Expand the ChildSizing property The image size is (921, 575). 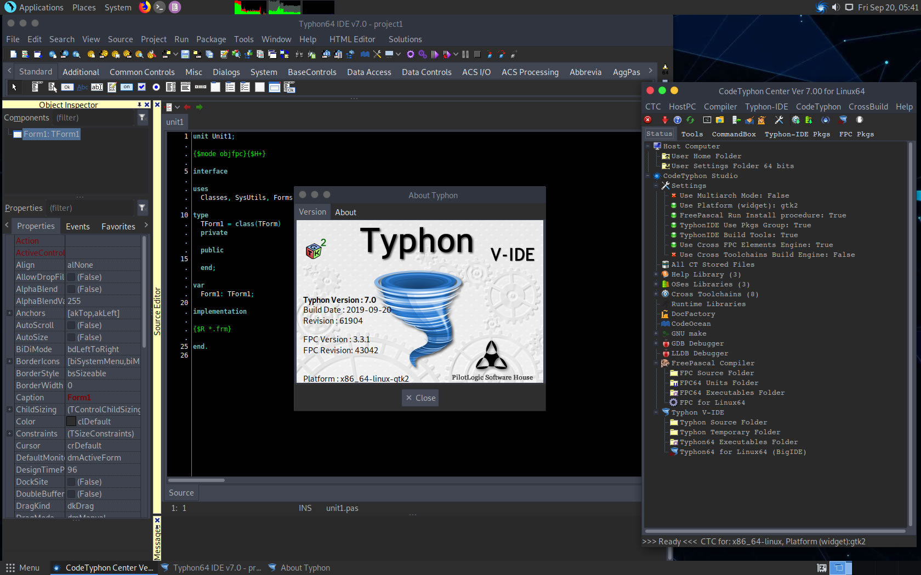point(9,410)
